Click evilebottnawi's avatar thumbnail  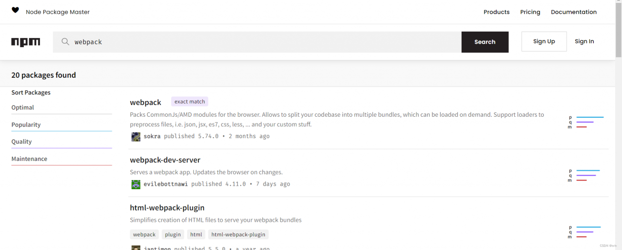136,184
